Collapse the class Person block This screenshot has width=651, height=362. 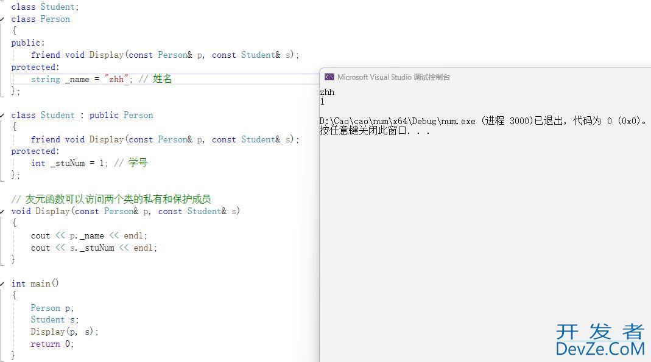click(2, 19)
